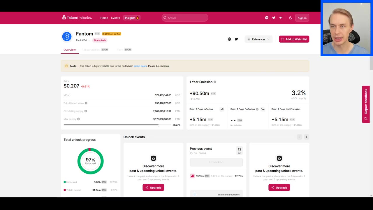
Task: Select the Token utilities tab
Action: (95, 50)
